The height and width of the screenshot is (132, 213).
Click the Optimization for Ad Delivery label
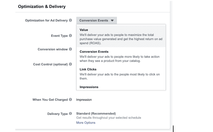click(47, 21)
